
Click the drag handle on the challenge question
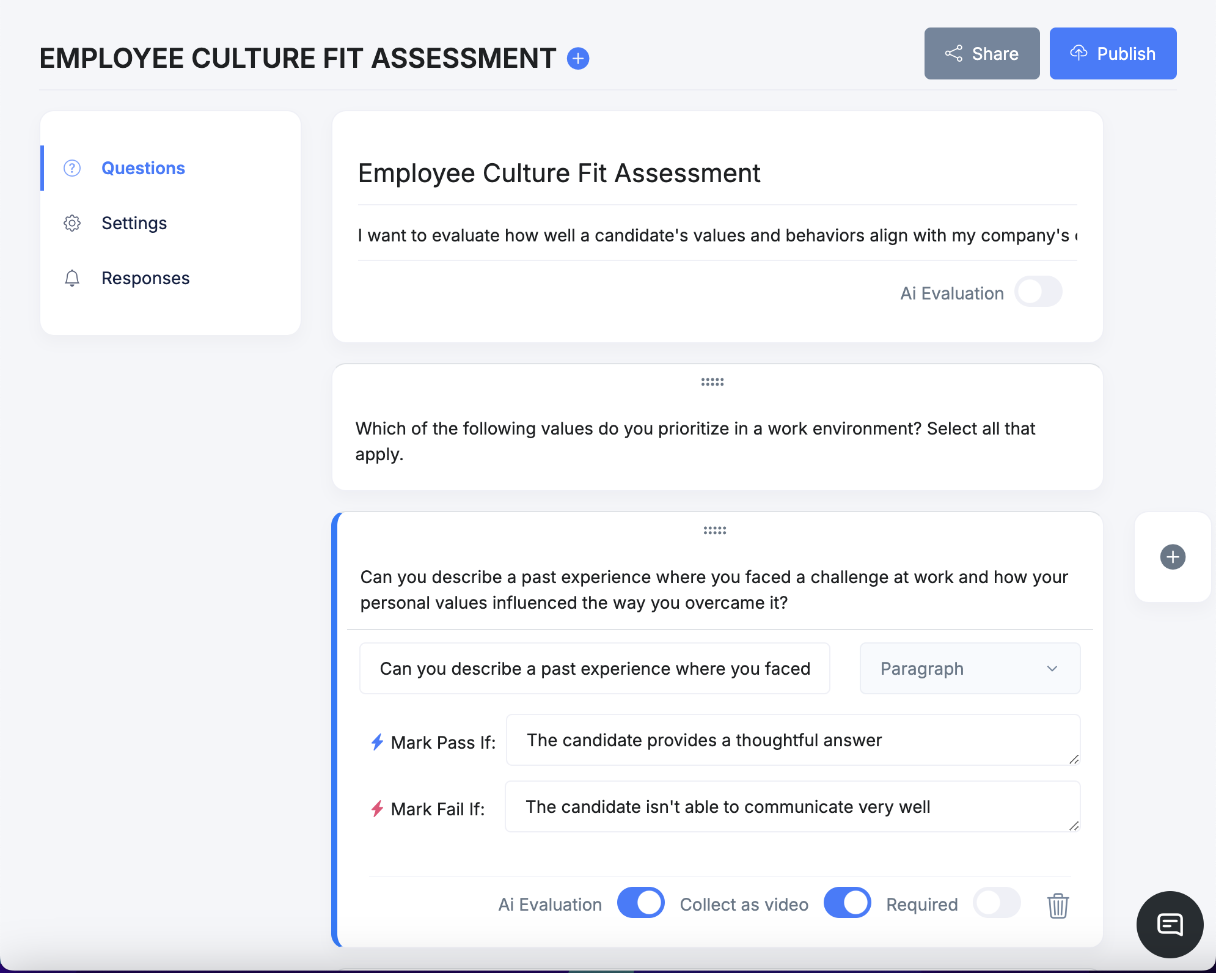(714, 531)
